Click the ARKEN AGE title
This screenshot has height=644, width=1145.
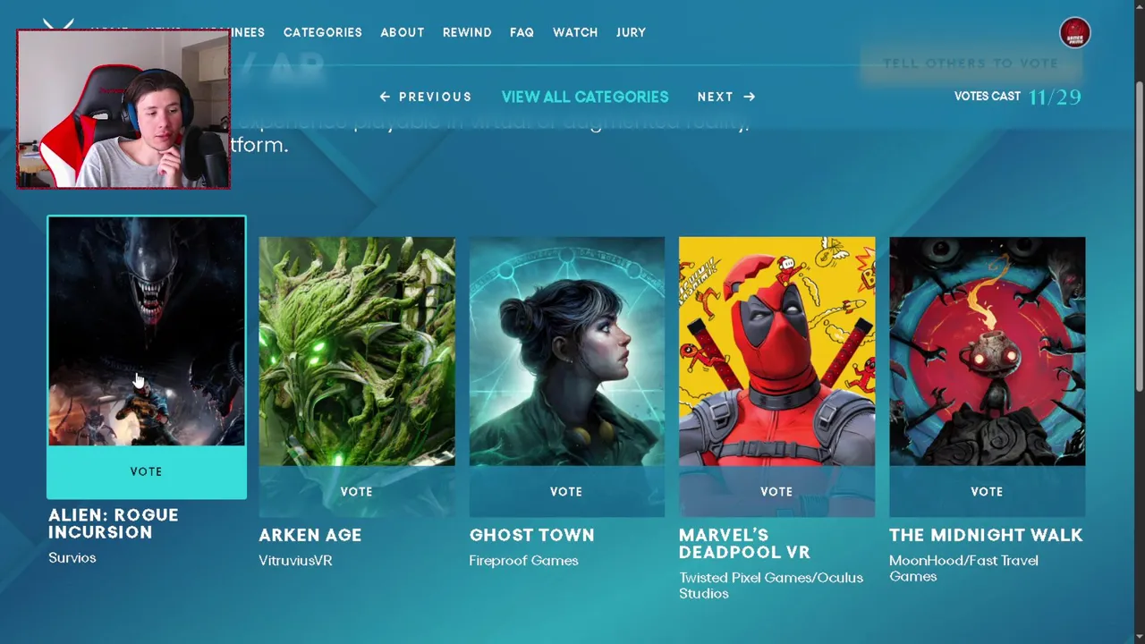[x=310, y=535]
